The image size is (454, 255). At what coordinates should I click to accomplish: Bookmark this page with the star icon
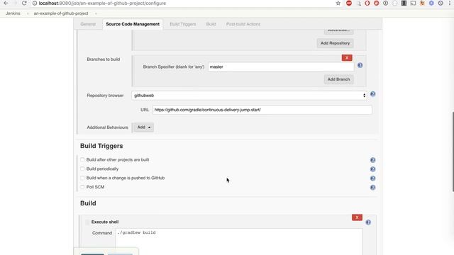coord(338,3)
